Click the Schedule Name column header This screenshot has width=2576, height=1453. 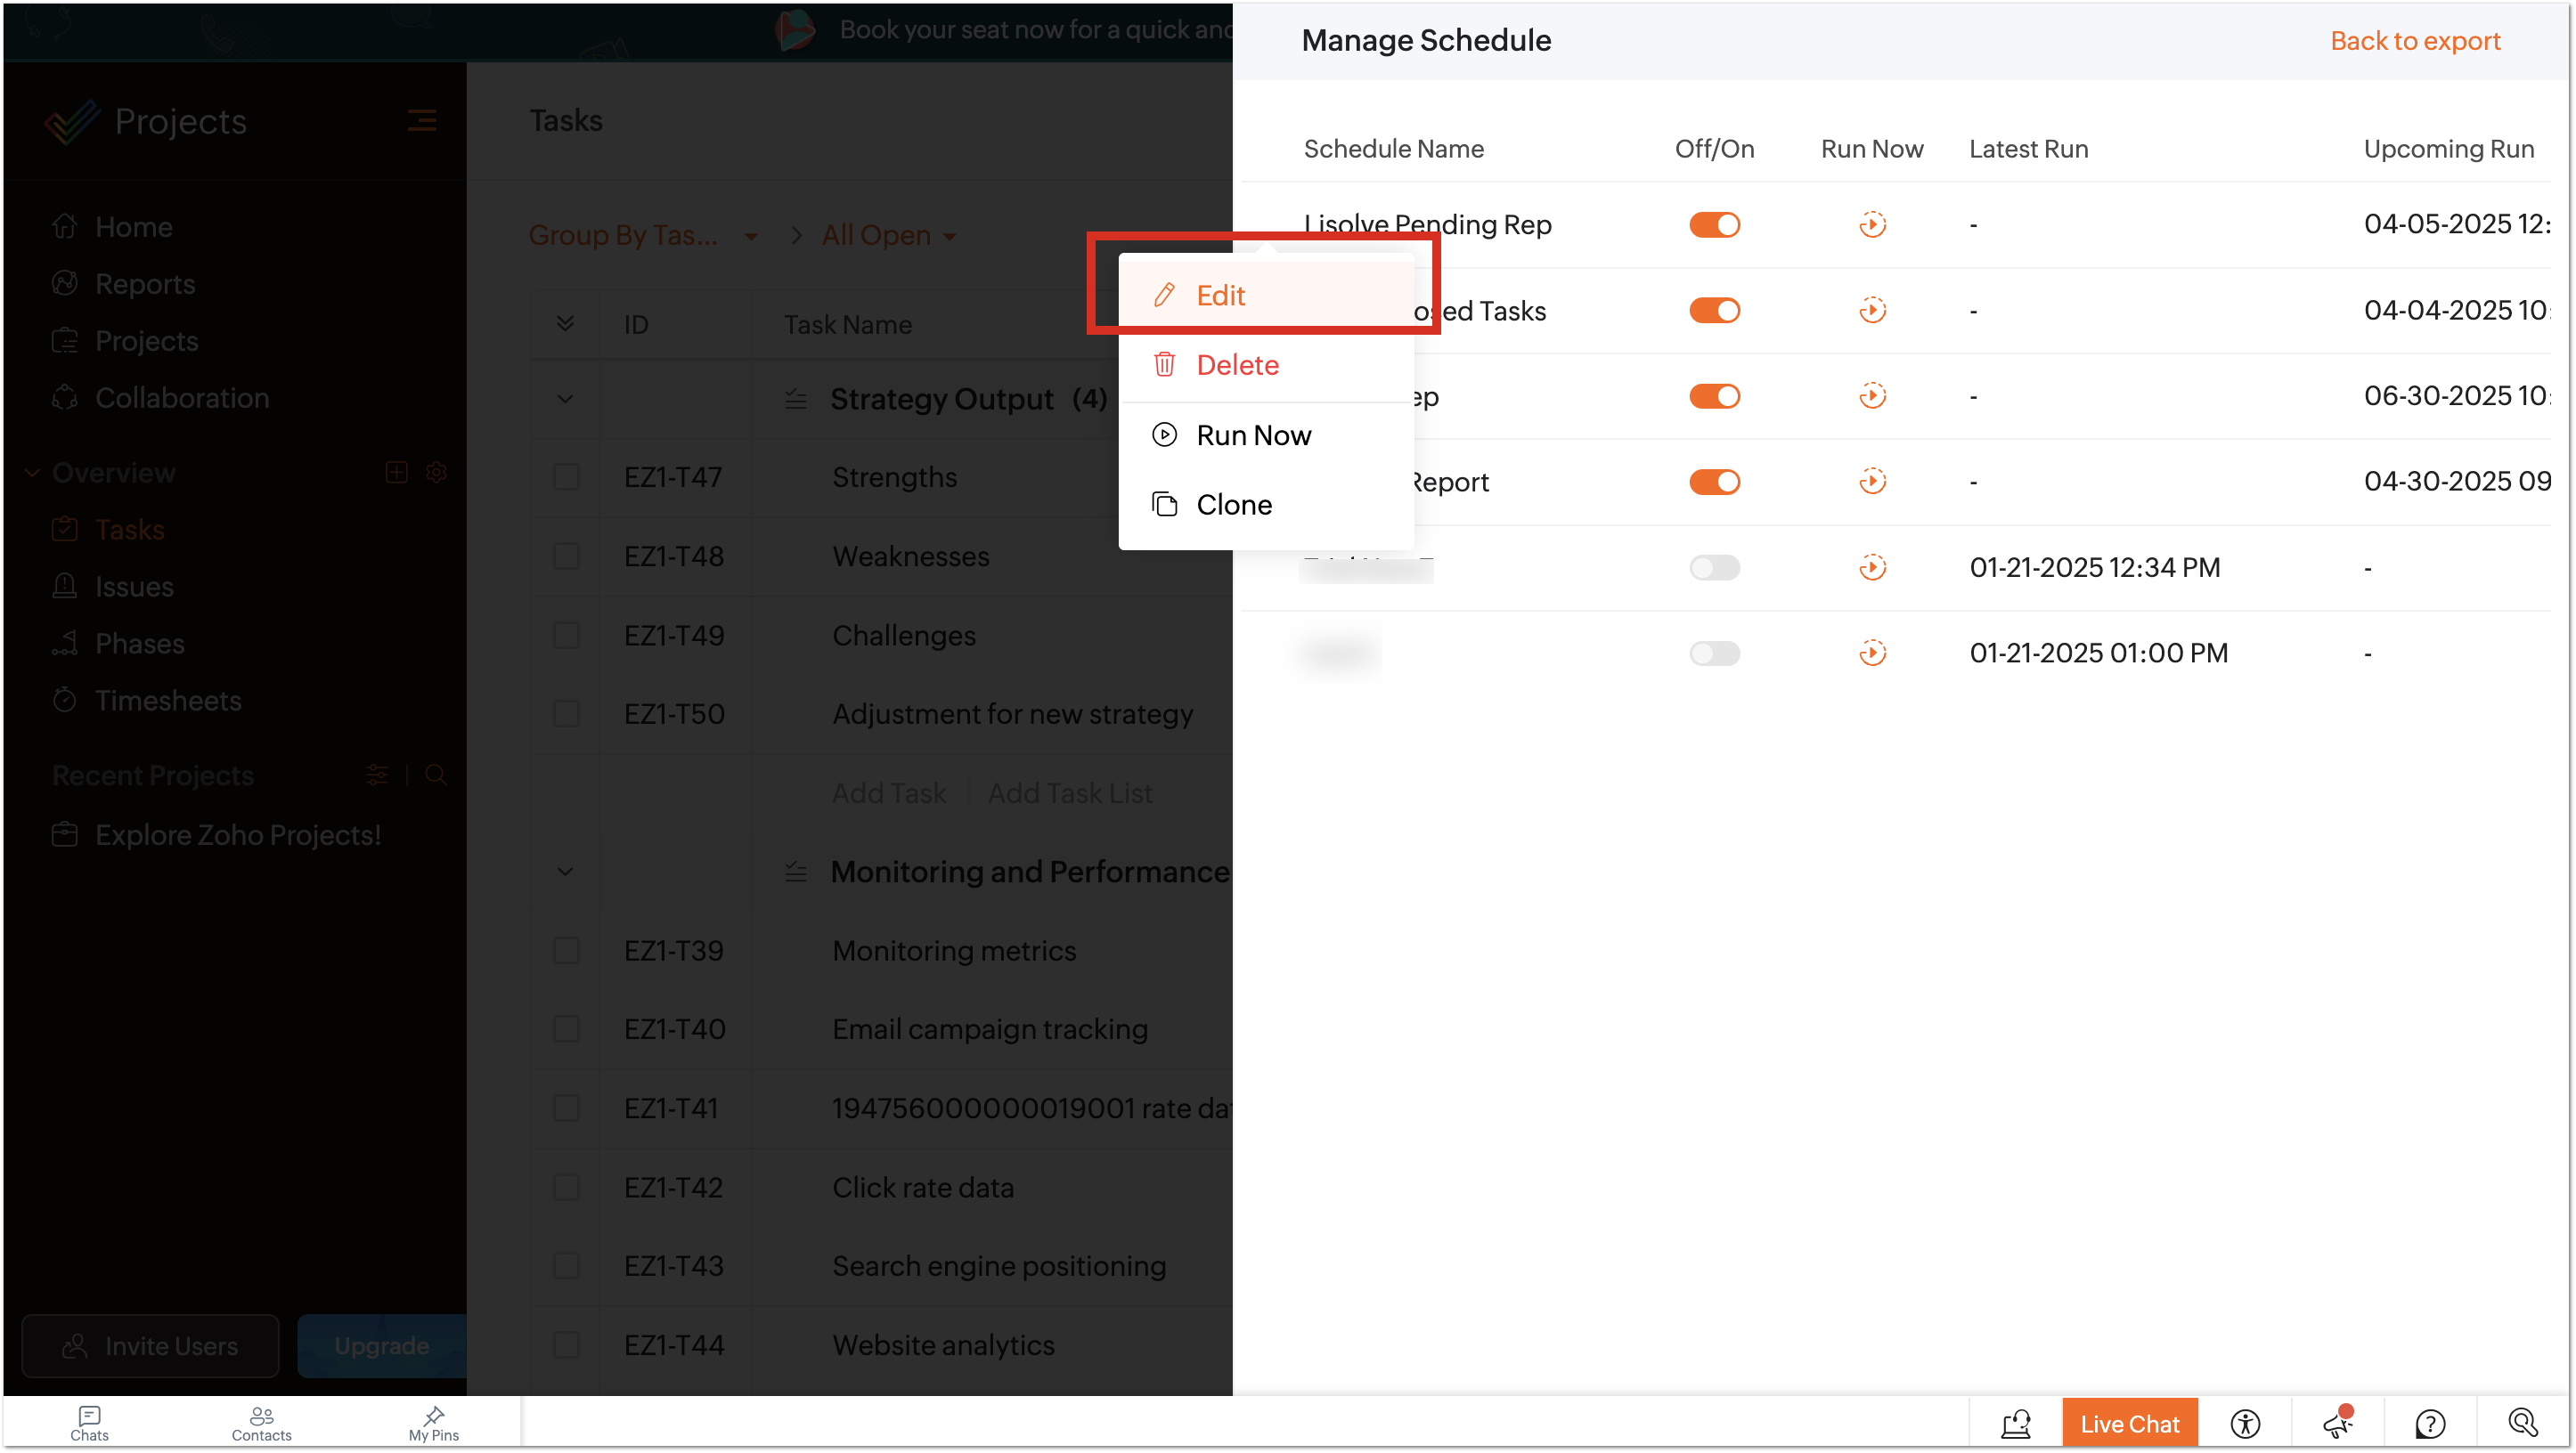click(x=1393, y=149)
